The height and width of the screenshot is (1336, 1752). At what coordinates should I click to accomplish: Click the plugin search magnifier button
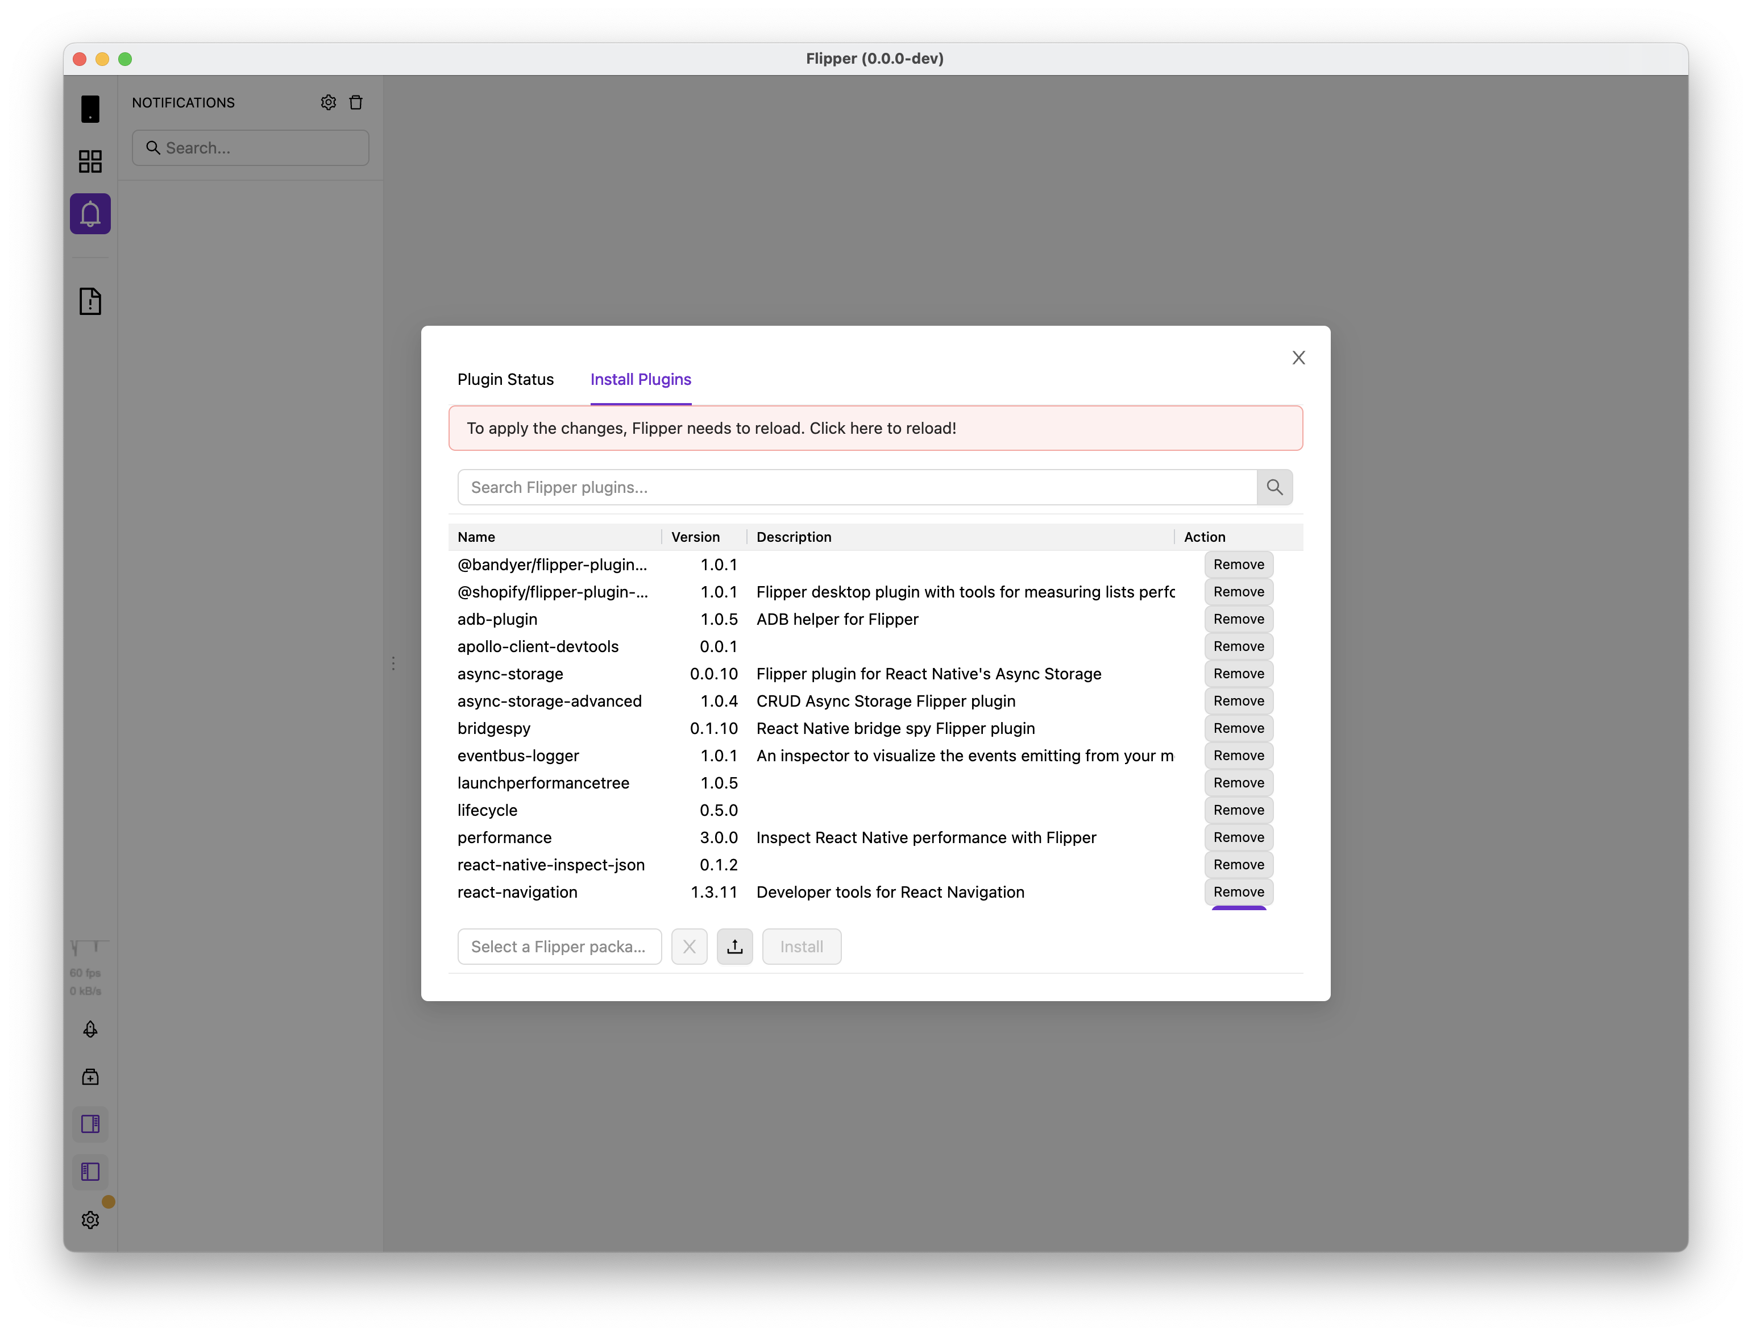[x=1274, y=487]
